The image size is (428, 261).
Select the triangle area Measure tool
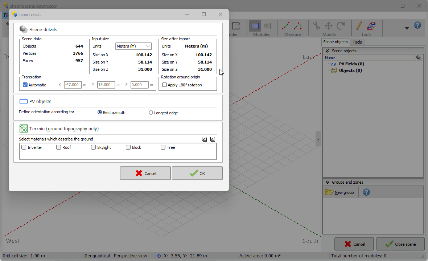tap(298, 25)
